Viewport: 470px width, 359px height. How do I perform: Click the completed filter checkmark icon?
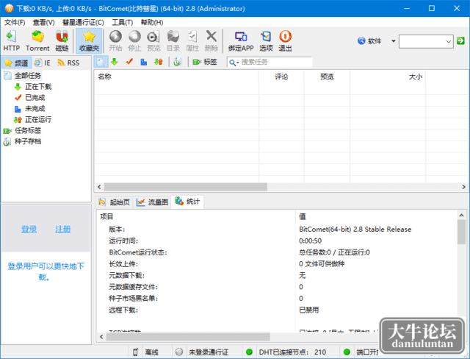(x=129, y=62)
